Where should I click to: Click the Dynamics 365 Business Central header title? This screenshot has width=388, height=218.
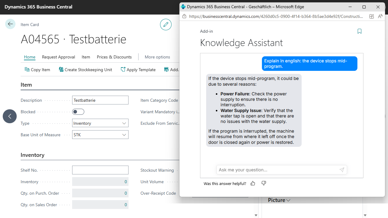38,7
